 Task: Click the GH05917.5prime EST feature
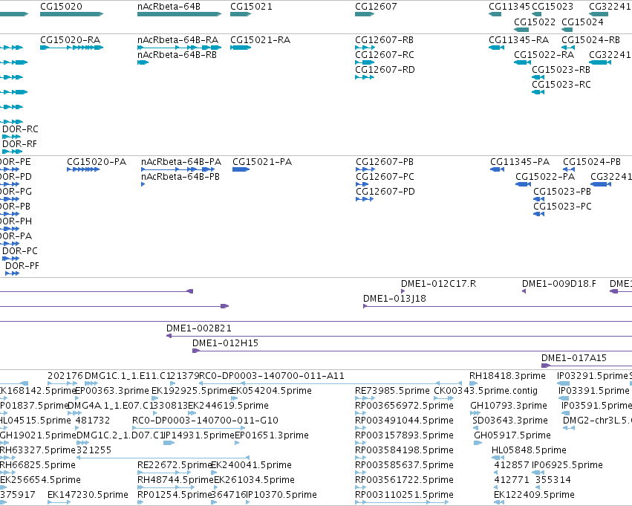(x=478, y=443)
